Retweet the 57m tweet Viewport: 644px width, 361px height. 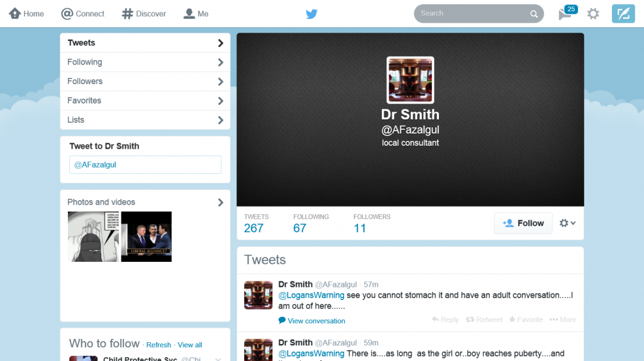tap(484, 320)
